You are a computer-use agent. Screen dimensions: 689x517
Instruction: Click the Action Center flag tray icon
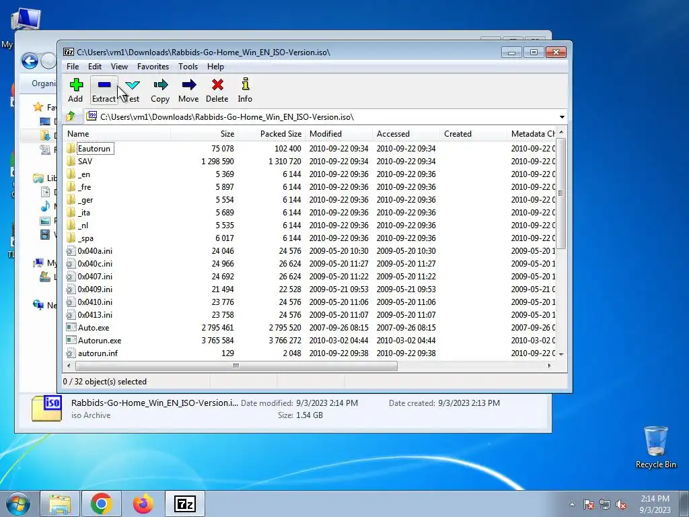[588, 505]
